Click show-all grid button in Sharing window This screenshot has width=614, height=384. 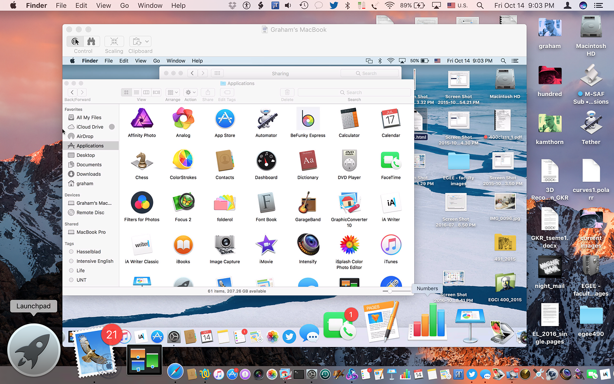tap(217, 73)
